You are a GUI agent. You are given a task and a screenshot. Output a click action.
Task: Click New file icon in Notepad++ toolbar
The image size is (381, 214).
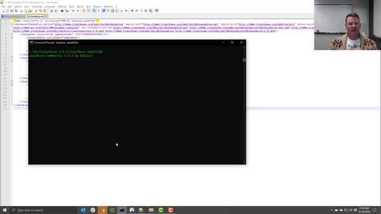[2, 11]
